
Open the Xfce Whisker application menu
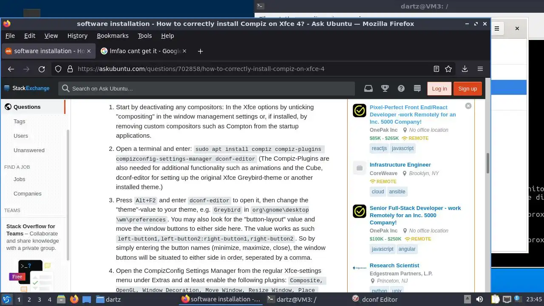tap(6, 299)
